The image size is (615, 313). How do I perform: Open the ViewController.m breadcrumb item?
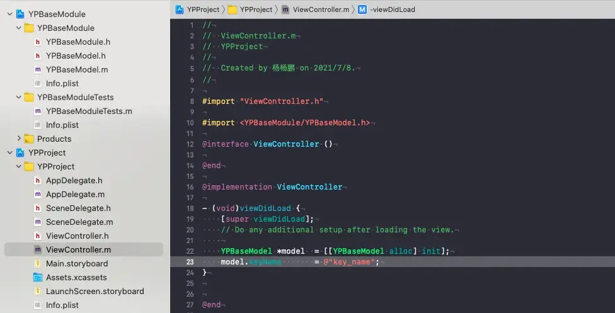point(320,9)
